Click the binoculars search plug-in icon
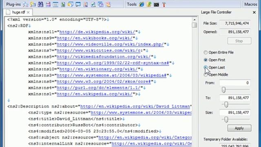 [40, 4]
